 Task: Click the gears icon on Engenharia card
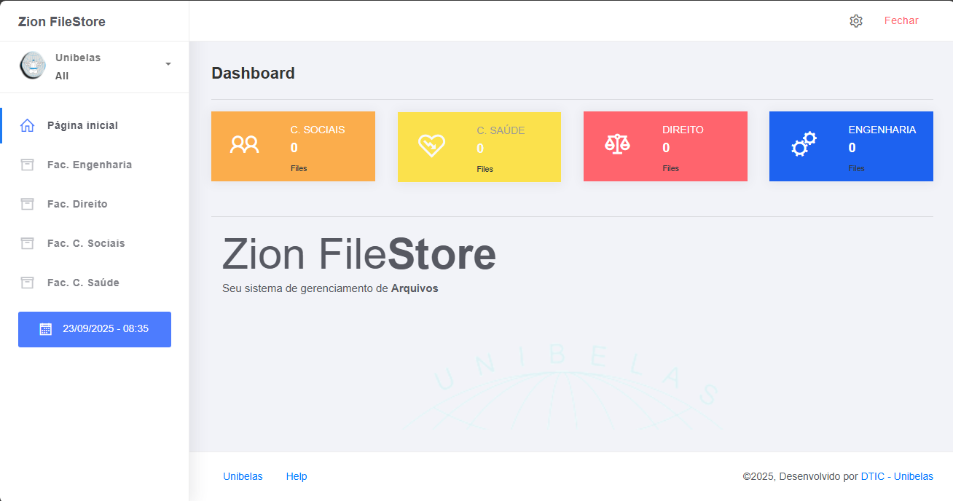(804, 144)
